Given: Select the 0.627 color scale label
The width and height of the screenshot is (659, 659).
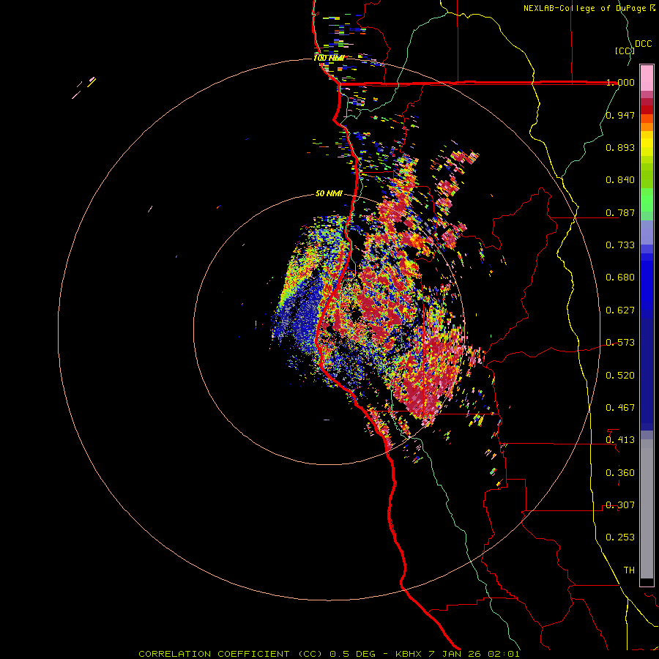Looking at the screenshot, I should pyautogui.click(x=620, y=310).
